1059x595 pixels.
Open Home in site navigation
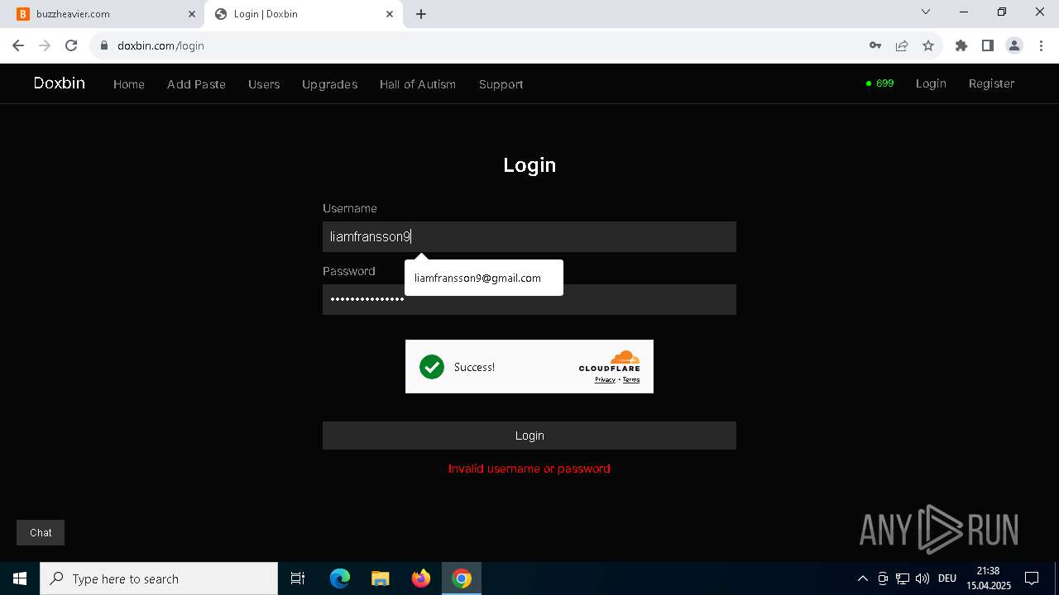coord(129,84)
